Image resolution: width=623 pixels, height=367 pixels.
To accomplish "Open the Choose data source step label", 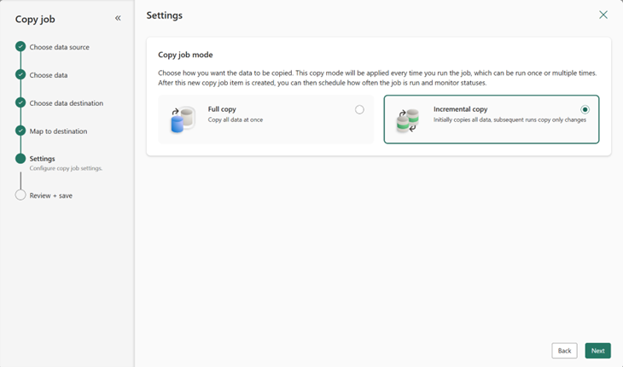I will click(59, 47).
